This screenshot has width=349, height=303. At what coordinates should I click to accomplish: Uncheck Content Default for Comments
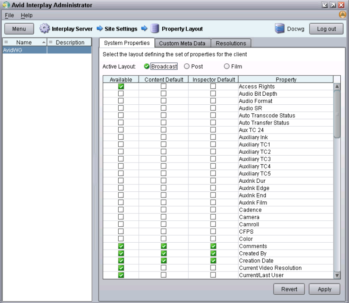[x=163, y=246]
